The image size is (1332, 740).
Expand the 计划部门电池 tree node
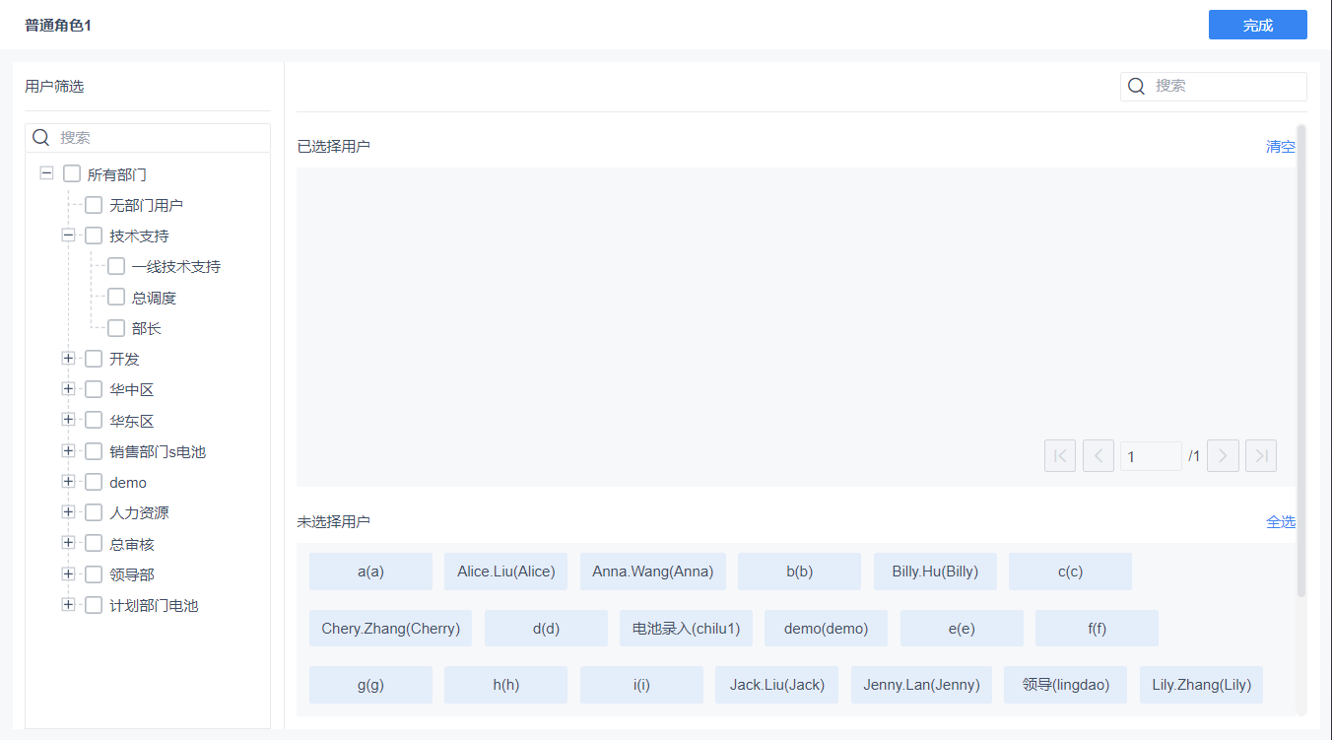(68, 604)
